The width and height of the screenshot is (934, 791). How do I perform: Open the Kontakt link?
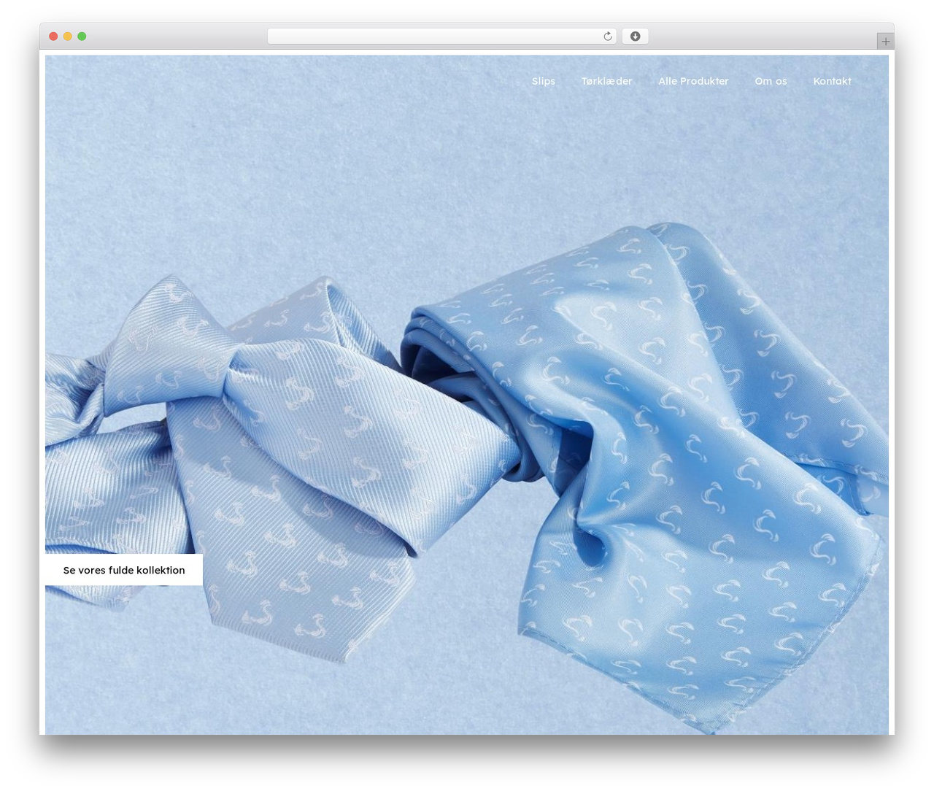(832, 81)
